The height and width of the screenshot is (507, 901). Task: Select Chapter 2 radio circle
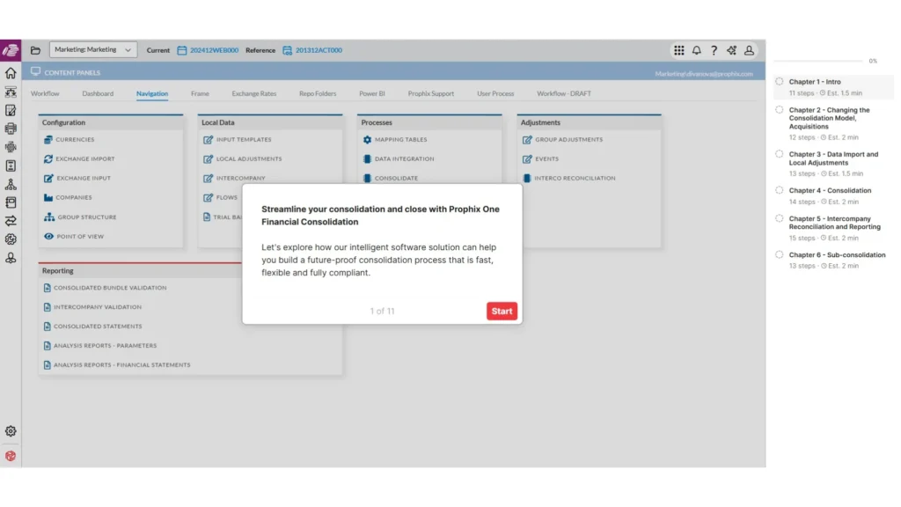pos(780,110)
